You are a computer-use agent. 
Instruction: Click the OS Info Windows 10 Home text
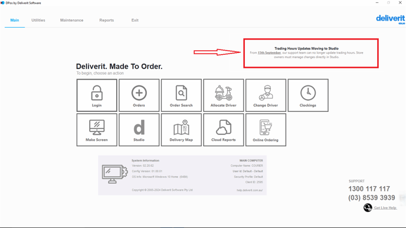coord(160,177)
